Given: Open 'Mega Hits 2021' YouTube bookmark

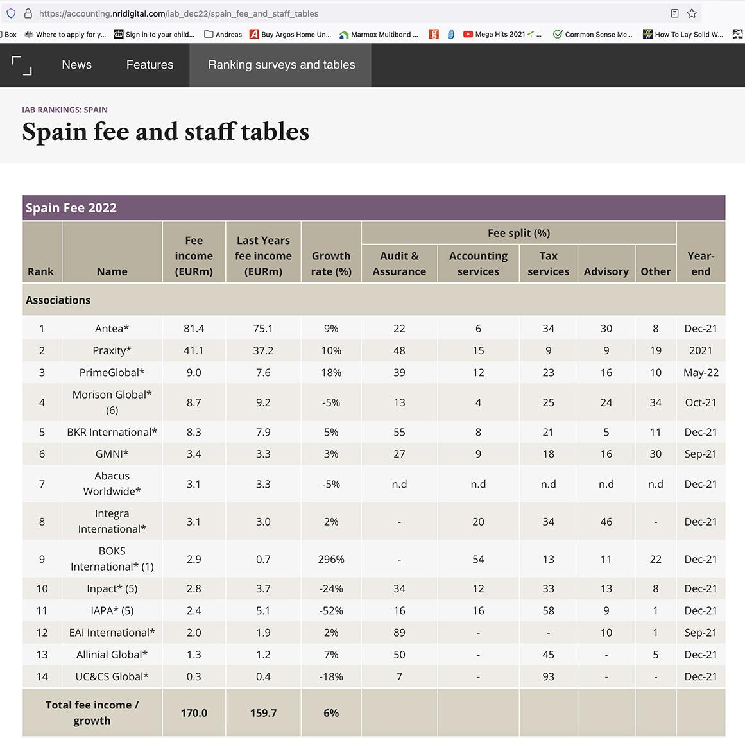Looking at the screenshot, I should tap(502, 34).
